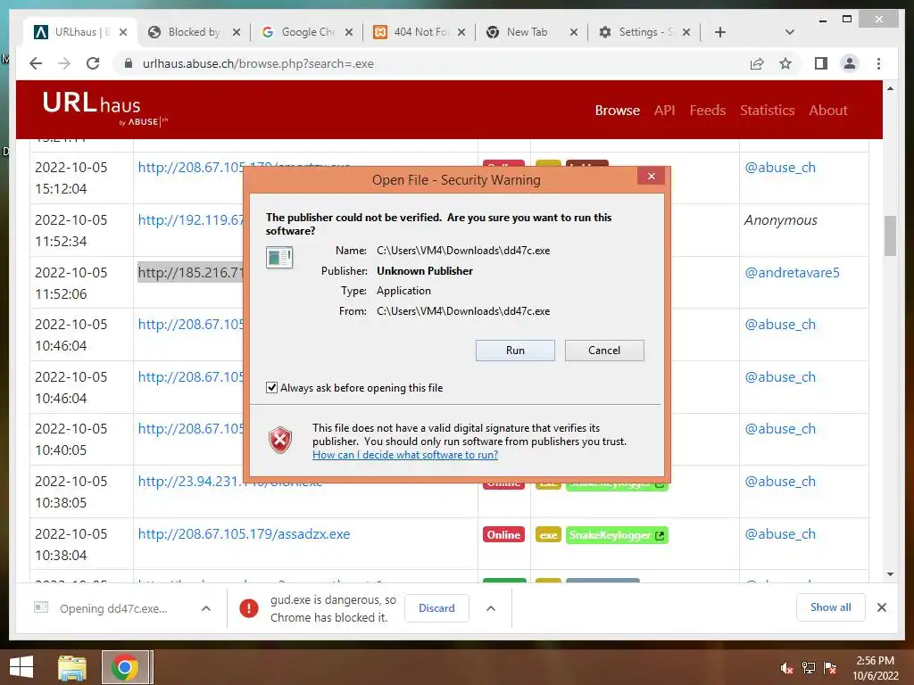The image size is (914, 685).
Task: Click the site lock icon in address bar
Action: (x=129, y=63)
